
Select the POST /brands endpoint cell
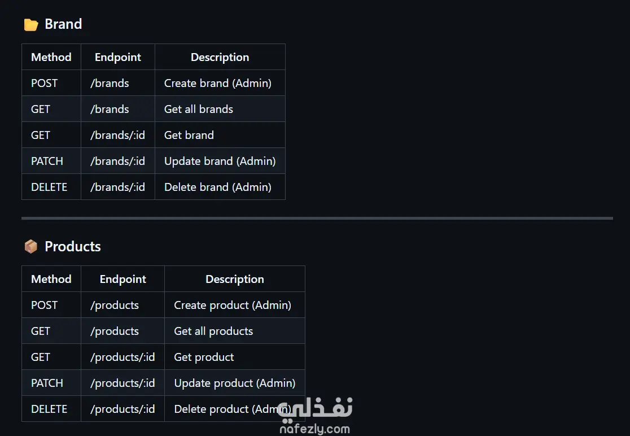[110, 83]
